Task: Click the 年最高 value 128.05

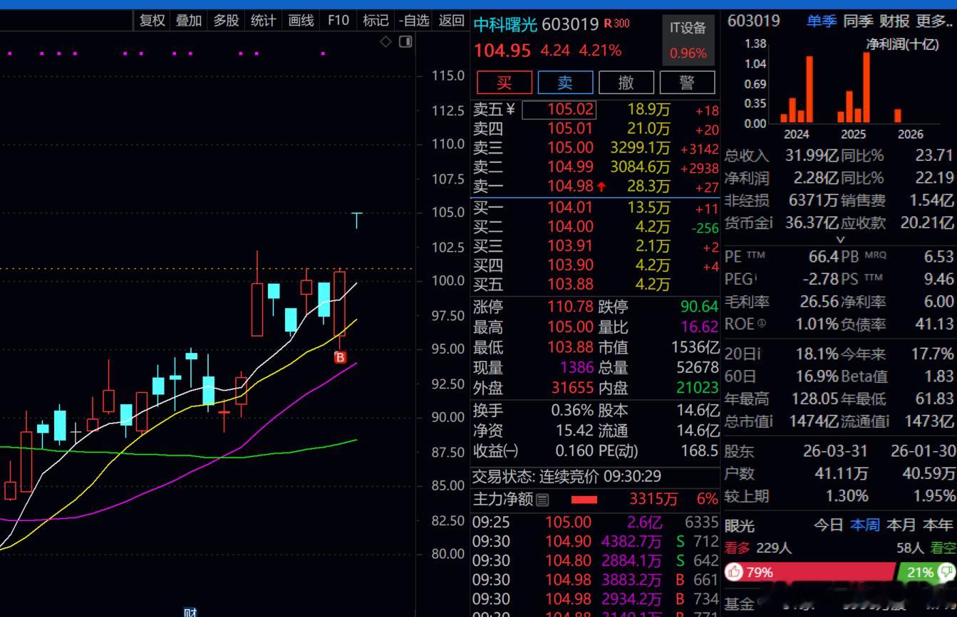Action: point(814,399)
